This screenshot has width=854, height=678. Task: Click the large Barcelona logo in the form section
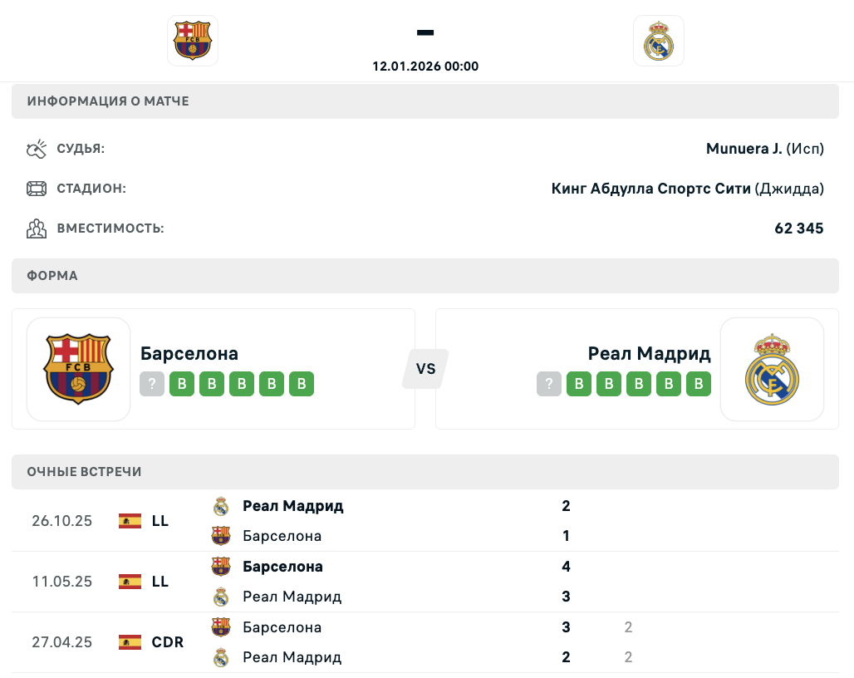[79, 369]
